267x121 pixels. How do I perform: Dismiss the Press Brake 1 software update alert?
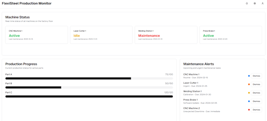pyautogui.click(x=256, y=101)
